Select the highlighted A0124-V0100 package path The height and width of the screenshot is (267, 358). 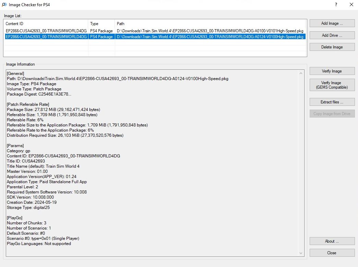[210, 37]
